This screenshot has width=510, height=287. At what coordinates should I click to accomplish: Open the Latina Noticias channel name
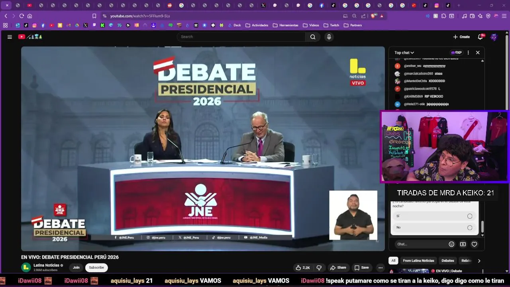46,265
